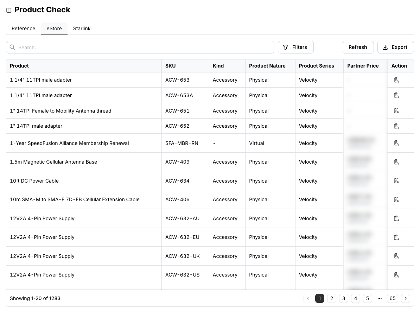Open details action for ACW-651 row
This screenshot has width=420, height=311.
pyautogui.click(x=396, y=110)
